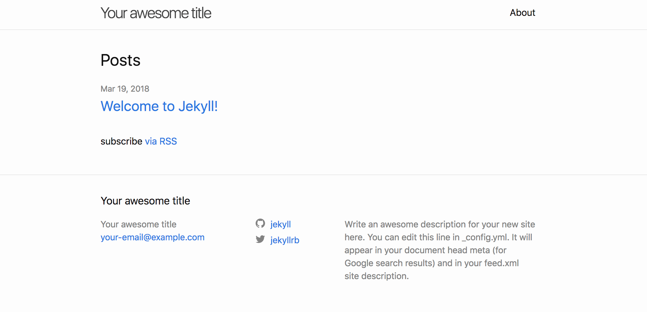Click the GitHub octocat icon
The image size is (647, 312).
[260, 224]
